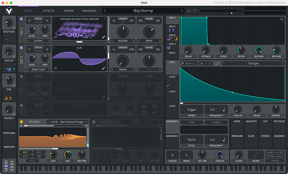Switch to the EFFECTS tab
This screenshot has height=174, width=288.
click(x=48, y=11)
